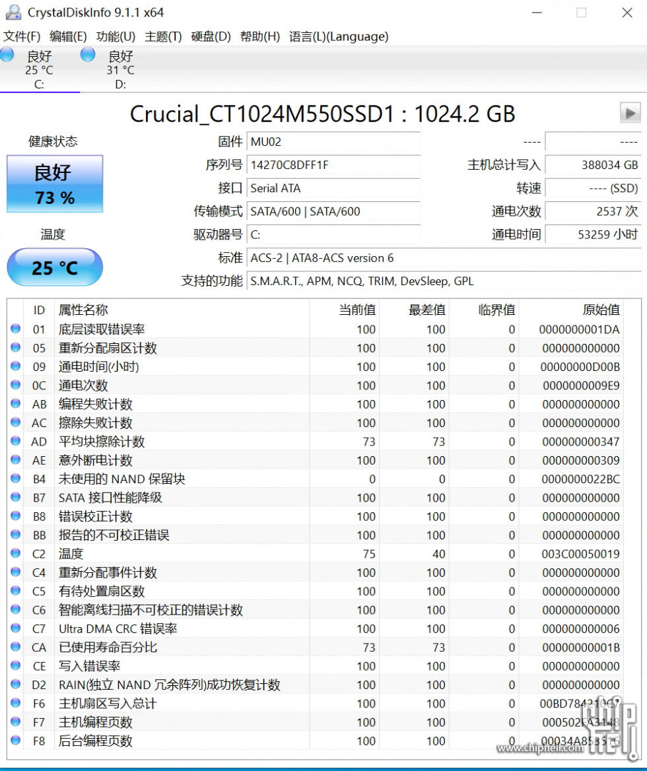Click raw value 003C00050019 in the 温度 row
The image size is (647, 771).
point(580,554)
